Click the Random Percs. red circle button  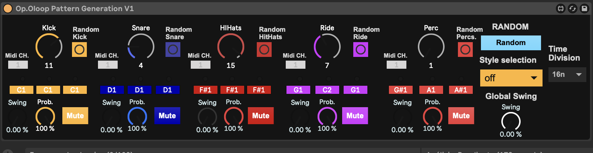465,50
